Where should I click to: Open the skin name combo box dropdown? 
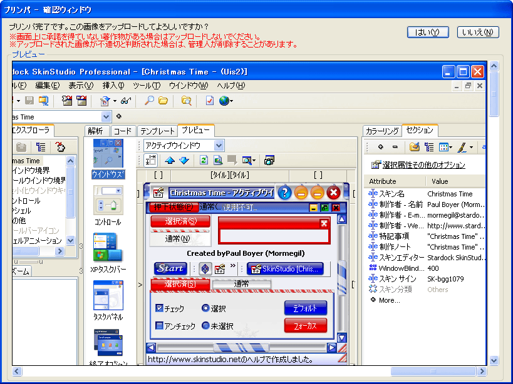point(106,116)
